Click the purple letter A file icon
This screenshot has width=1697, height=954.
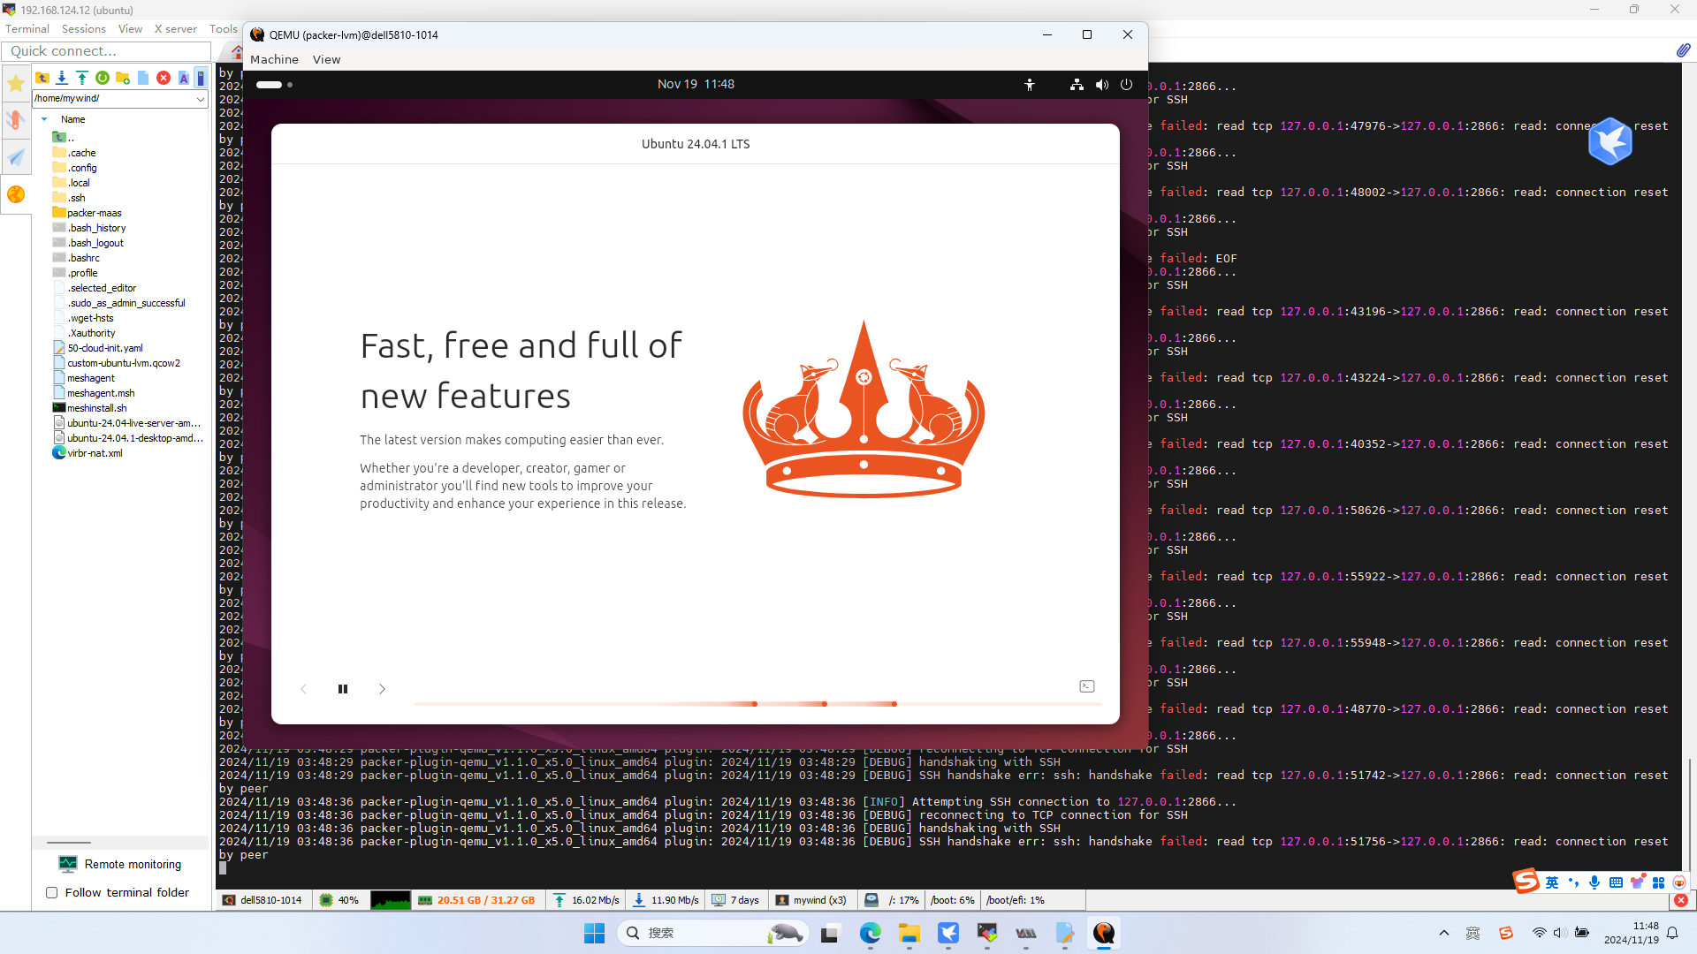point(184,78)
